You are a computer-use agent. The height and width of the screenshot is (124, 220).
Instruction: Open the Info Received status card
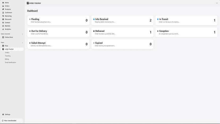[122, 20]
